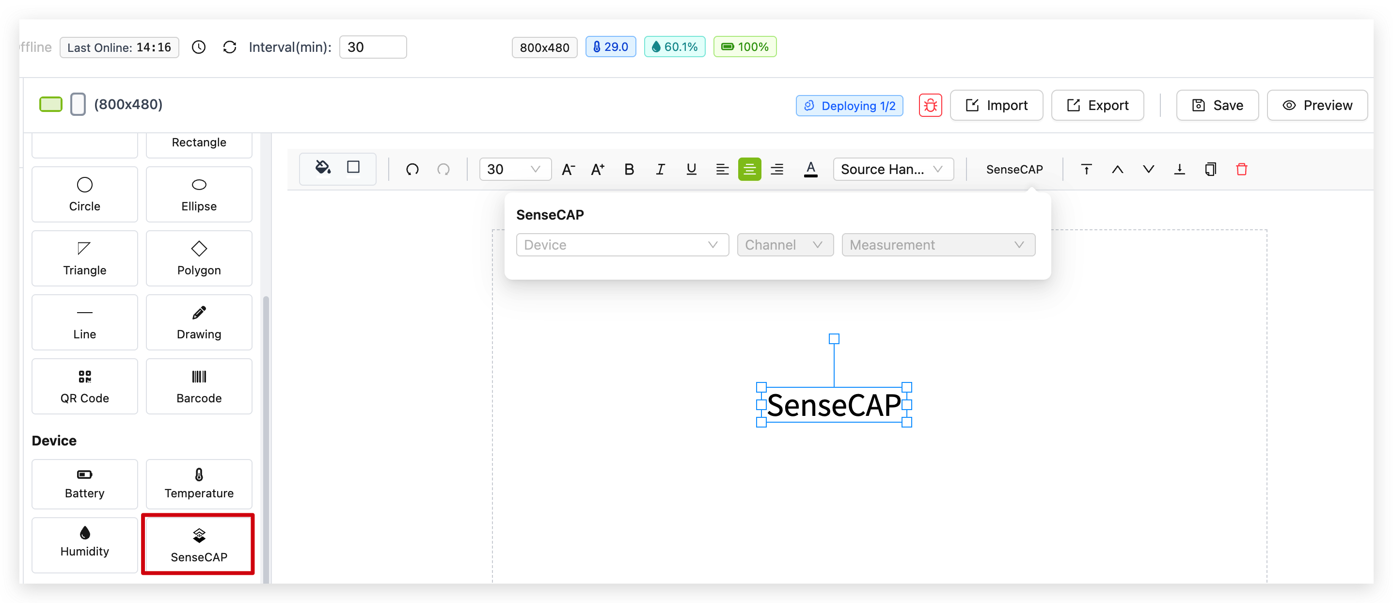The image size is (1393, 603).
Task: Click the undo arrow icon
Action: coord(412,169)
